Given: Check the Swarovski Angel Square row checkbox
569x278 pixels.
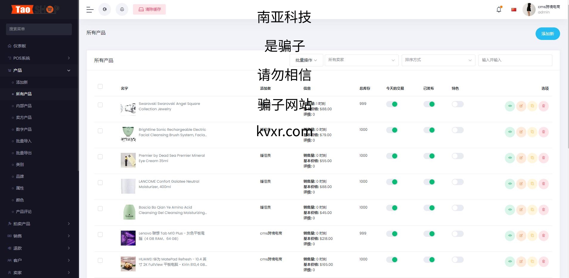Looking at the screenshot, I should click(x=100, y=105).
